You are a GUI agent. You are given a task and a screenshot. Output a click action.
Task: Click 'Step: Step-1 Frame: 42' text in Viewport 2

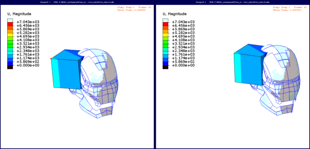pyautogui.click(x=290, y=7)
